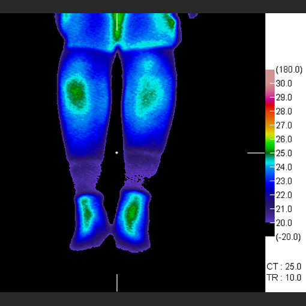
Task: Click the (-20.0) lower limit label
Action: pyautogui.click(x=288, y=237)
